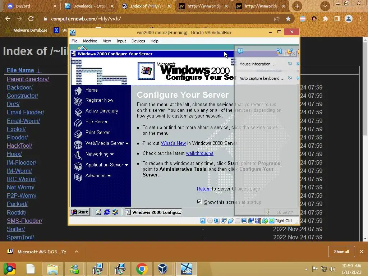Select Windows 2000 Configu... taskbar button
The height and width of the screenshot is (276, 368).
point(153,212)
